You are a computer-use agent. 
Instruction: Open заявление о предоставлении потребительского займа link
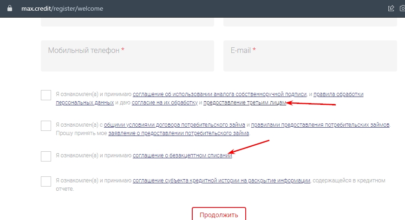point(179,133)
